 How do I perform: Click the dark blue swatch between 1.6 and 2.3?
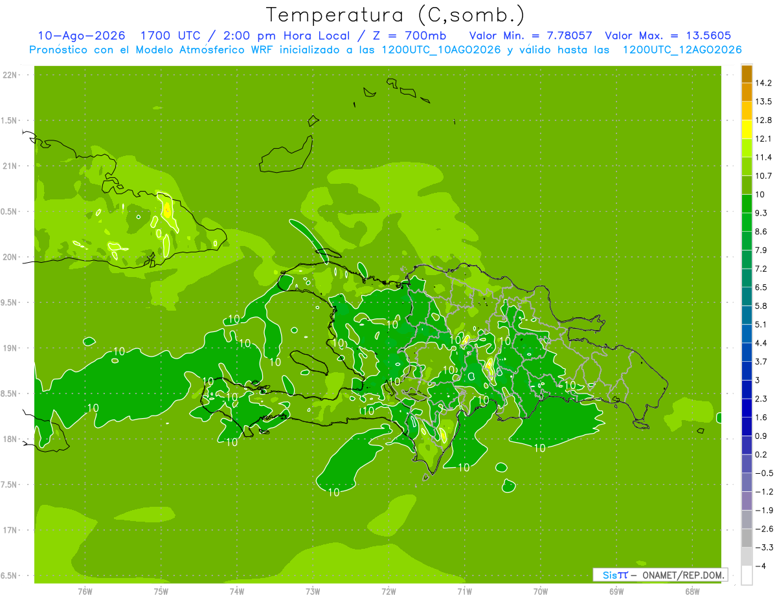pyautogui.click(x=747, y=408)
